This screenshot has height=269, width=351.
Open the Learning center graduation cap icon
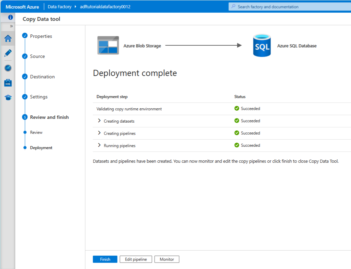(8, 97)
